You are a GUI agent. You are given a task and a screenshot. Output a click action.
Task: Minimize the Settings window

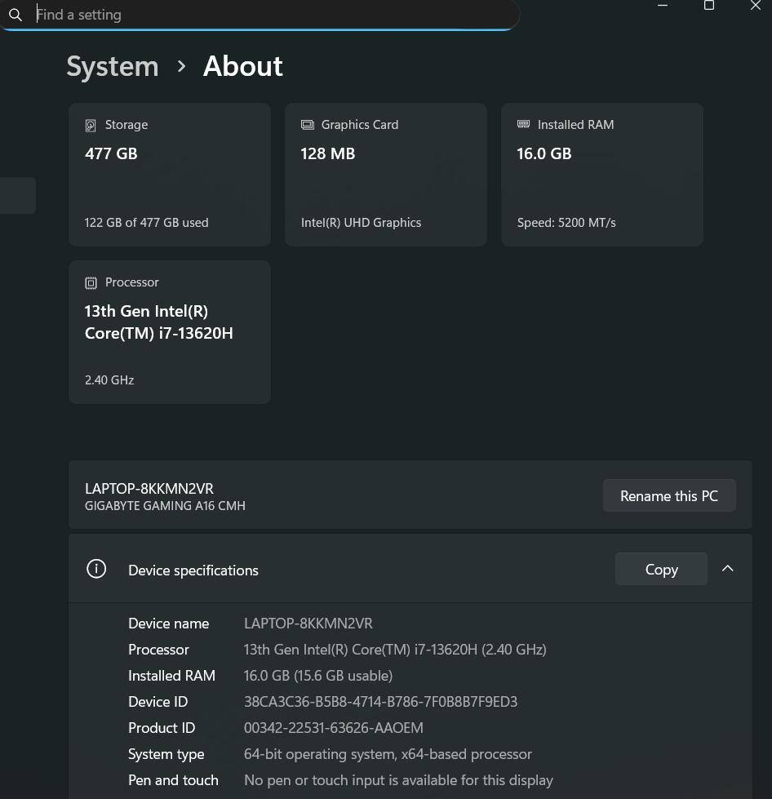663,6
